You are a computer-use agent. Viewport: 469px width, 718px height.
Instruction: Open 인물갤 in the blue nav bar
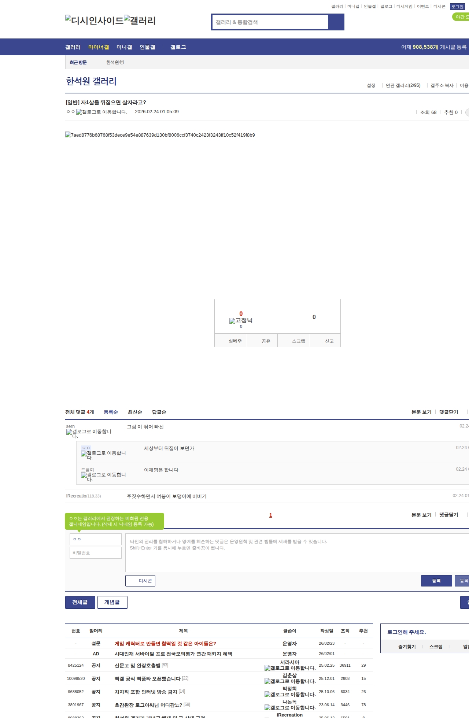coord(147,47)
